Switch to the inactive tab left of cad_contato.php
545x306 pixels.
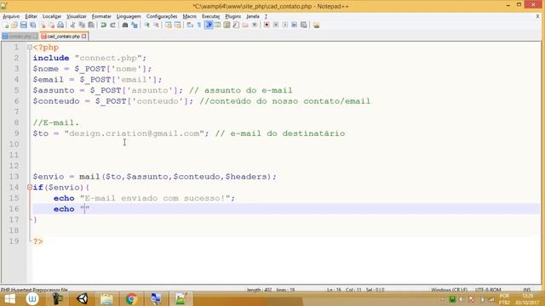[20, 36]
